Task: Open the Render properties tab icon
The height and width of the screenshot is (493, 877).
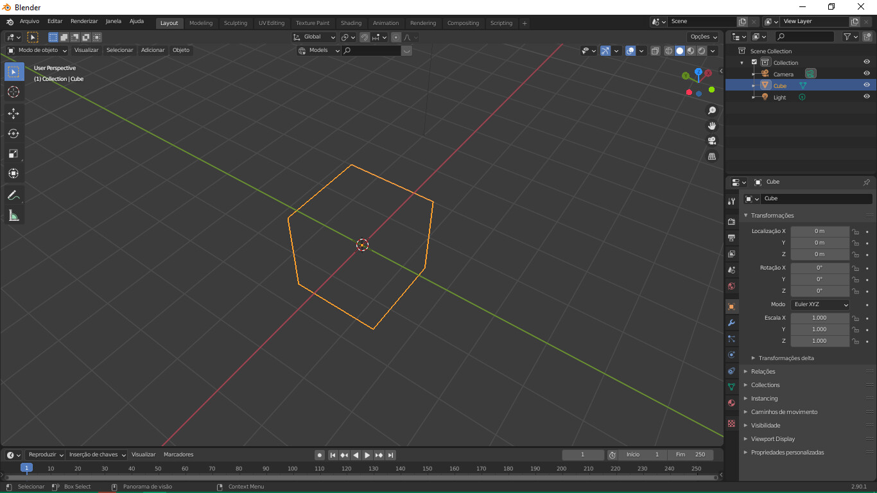Action: pyautogui.click(x=731, y=221)
